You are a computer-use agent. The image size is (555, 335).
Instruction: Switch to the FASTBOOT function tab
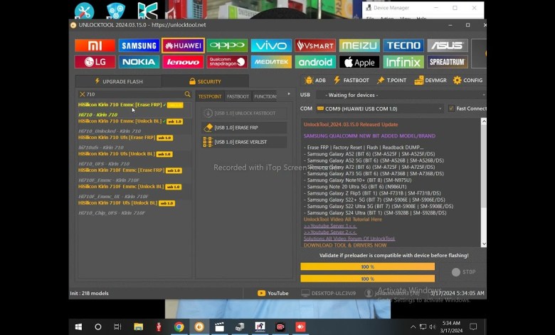click(x=238, y=96)
